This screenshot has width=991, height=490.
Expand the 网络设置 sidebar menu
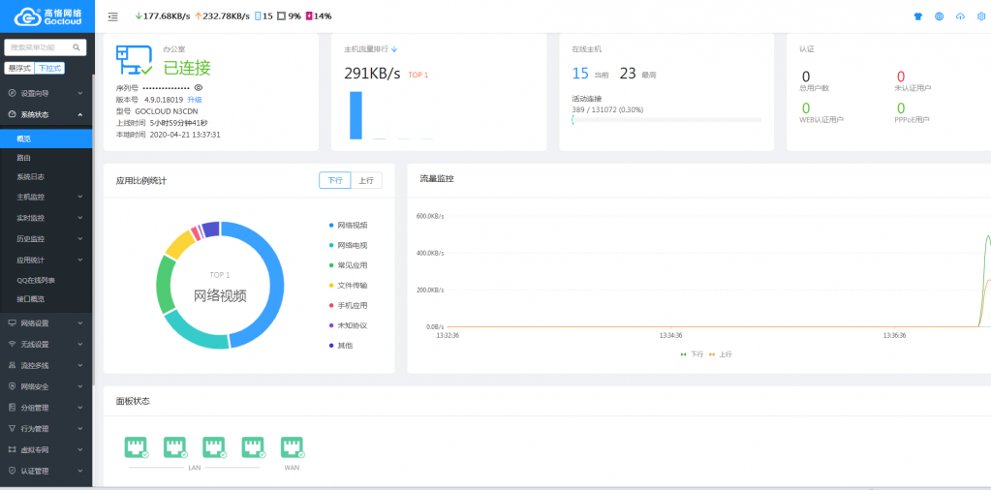click(46, 322)
